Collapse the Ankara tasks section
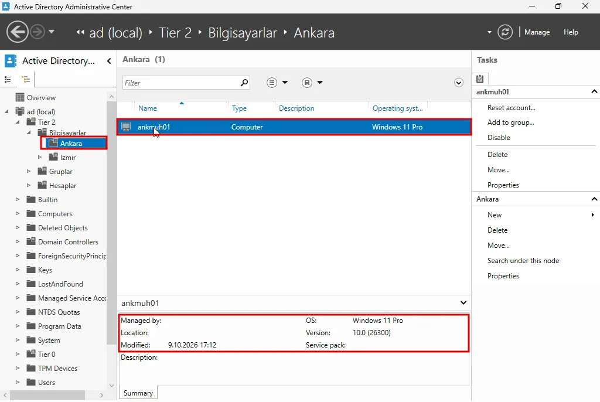Image resolution: width=600 pixels, height=402 pixels. click(594, 199)
